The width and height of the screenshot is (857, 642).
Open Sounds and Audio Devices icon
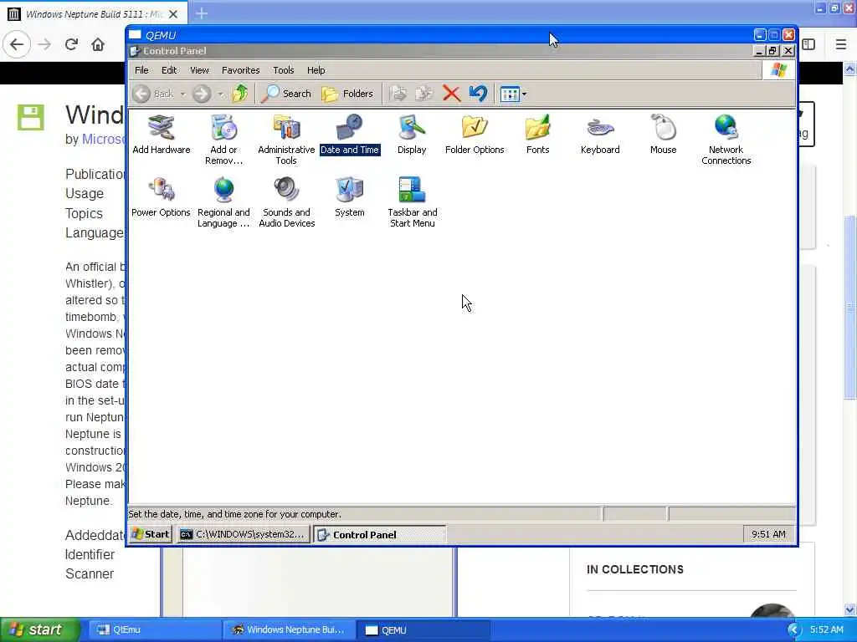(x=286, y=202)
